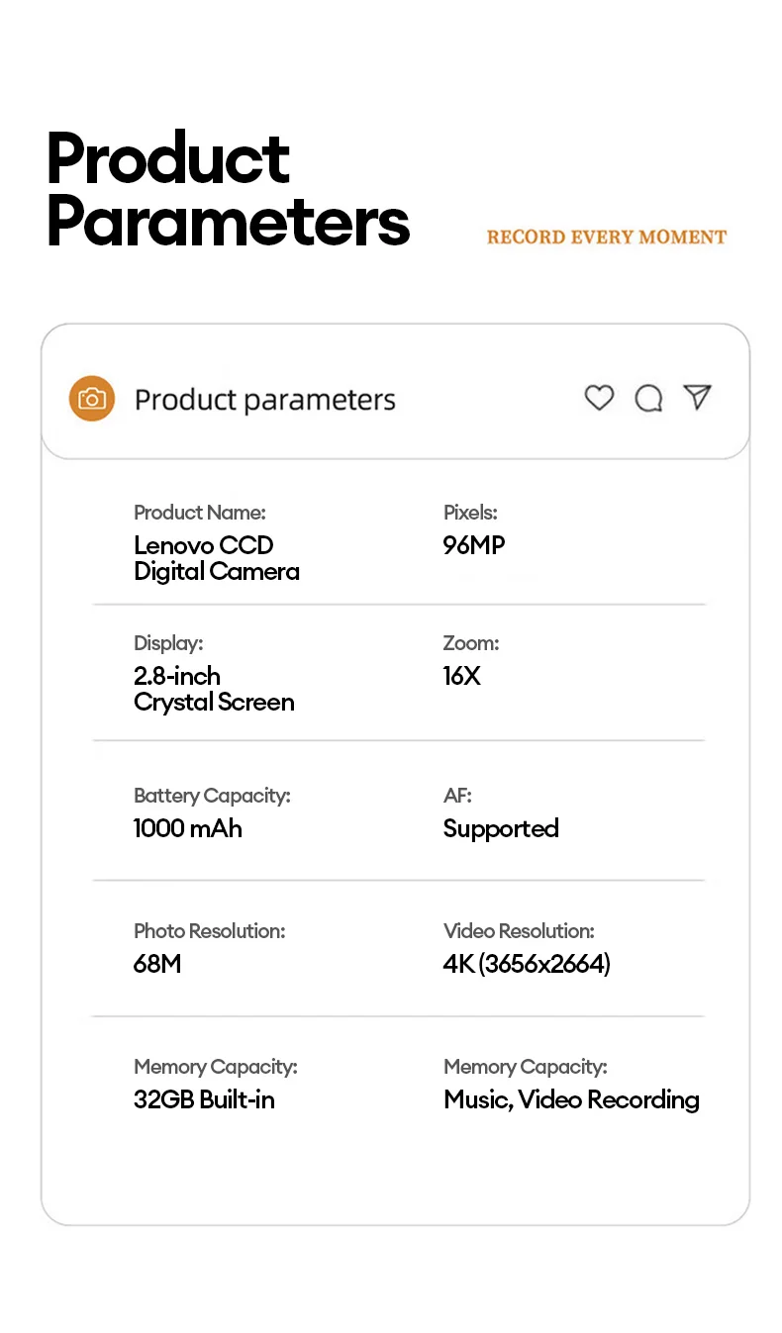Click the 16X zoom value
This screenshot has width=782, height=1333.
pyautogui.click(x=461, y=676)
